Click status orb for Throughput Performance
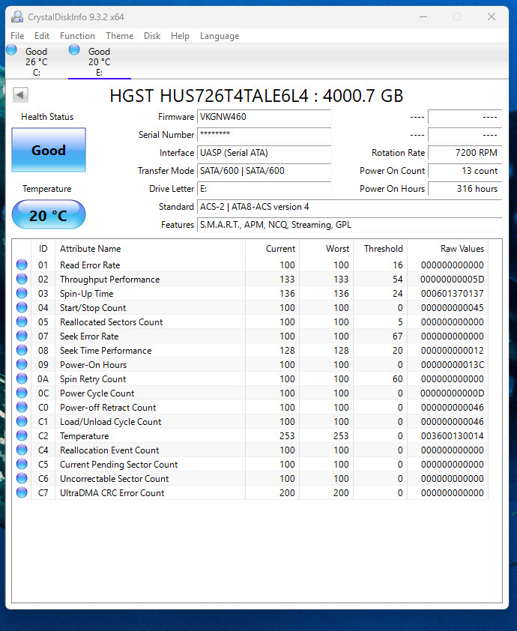This screenshot has height=631, width=517. [x=22, y=279]
